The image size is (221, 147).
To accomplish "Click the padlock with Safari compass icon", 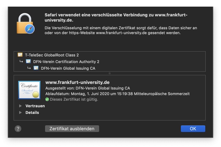I will coord(25,23).
